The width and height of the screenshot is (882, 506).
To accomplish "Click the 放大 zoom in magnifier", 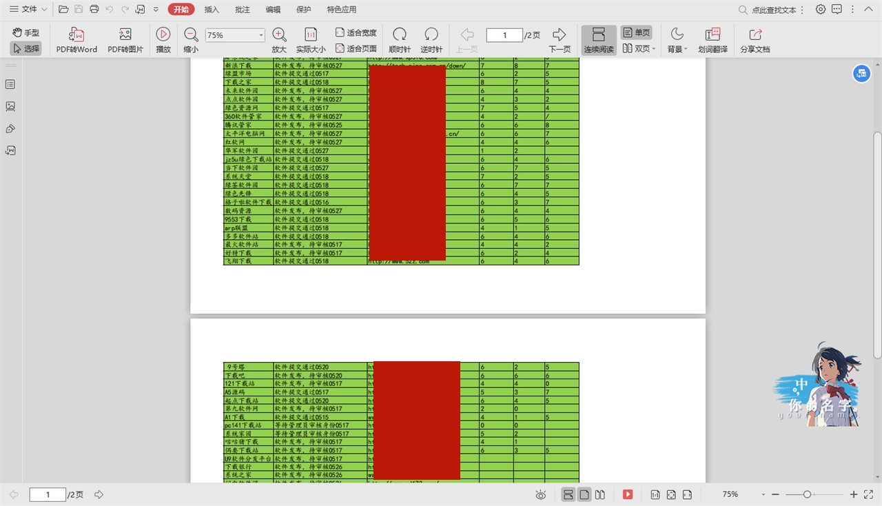I will pos(279,40).
